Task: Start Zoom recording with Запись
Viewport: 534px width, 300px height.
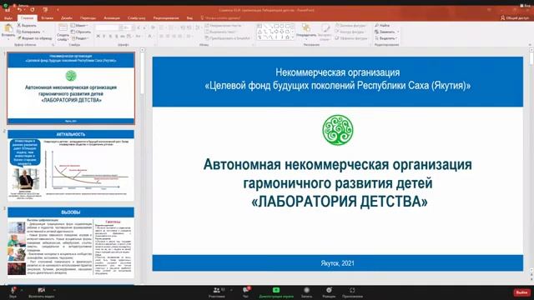Action: click(x=306, y=292)
